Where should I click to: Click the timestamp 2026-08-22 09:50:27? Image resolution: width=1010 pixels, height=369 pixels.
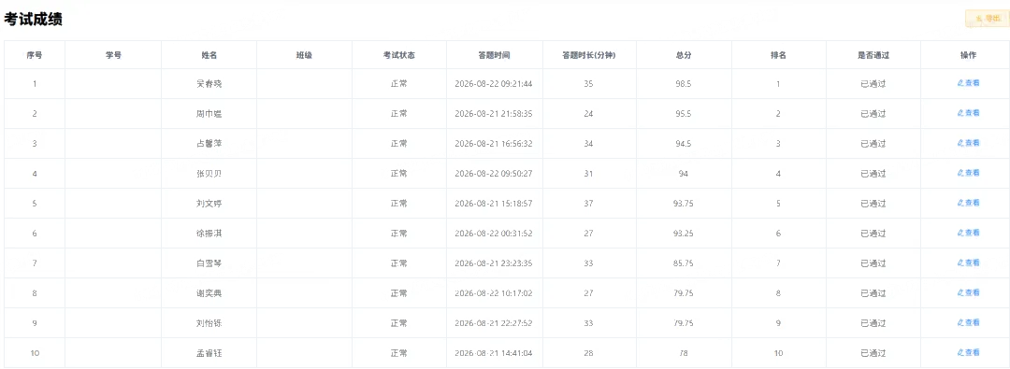click(x=494, y=173)
